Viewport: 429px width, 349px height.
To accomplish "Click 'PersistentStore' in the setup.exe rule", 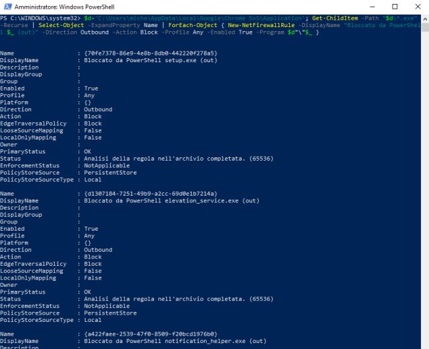I will 110,173.
